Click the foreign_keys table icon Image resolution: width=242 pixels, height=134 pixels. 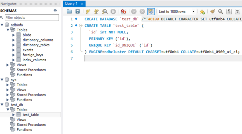pyautogui.click(x=18, y=55)
